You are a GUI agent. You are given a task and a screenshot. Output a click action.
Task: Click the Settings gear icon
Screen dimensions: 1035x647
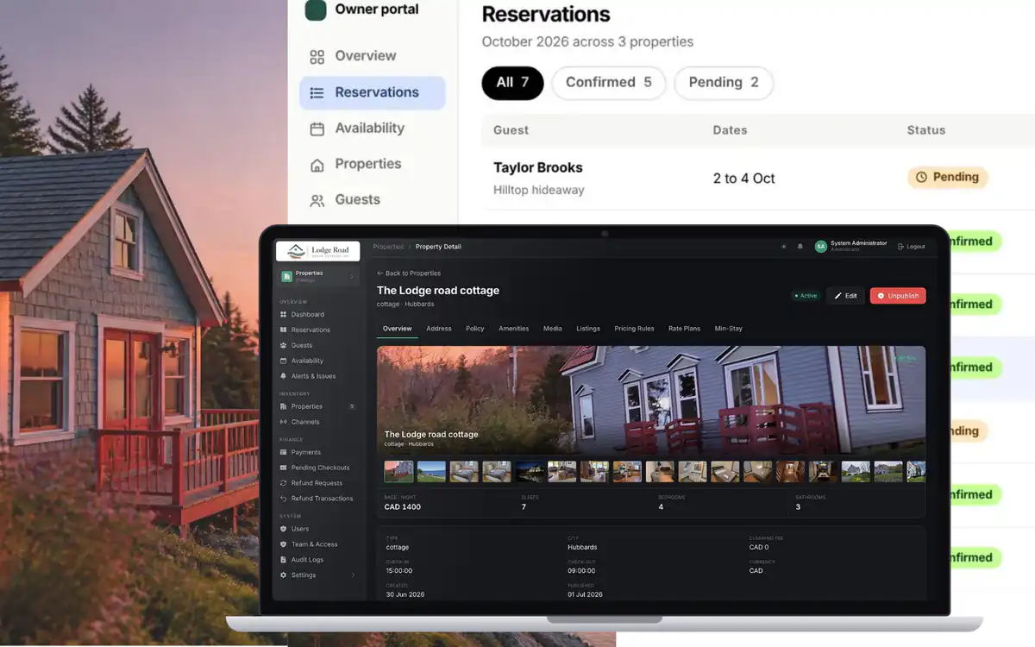point(283,575)
